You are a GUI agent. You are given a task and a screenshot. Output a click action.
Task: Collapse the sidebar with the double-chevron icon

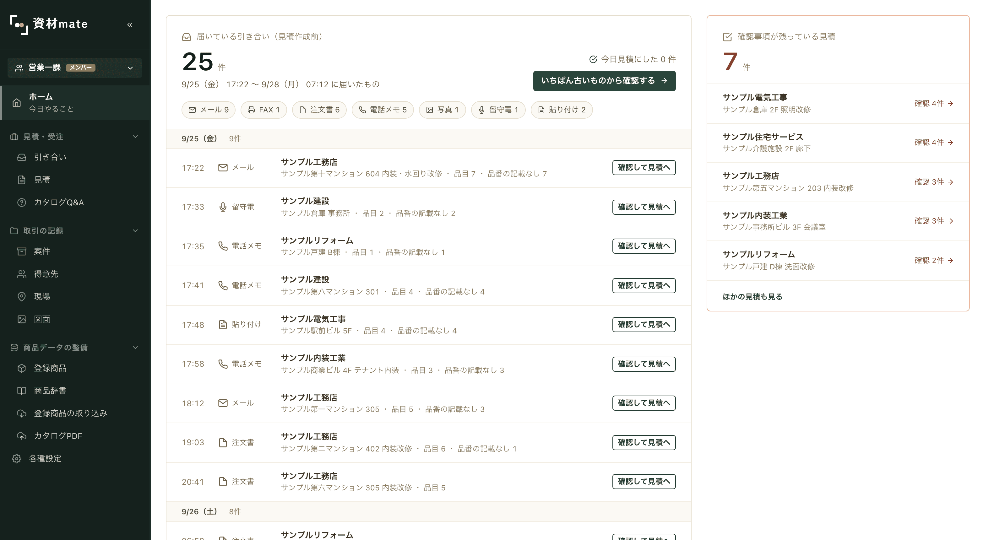point(130,24)
